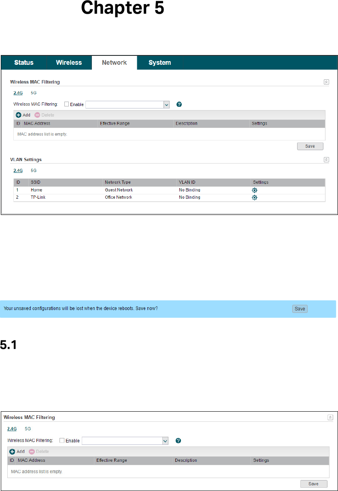Image resolution: width=338 pixels, height=491 pixels.
Task: Click MAC Address header in bottom table
Action: (x=32, y=460)
